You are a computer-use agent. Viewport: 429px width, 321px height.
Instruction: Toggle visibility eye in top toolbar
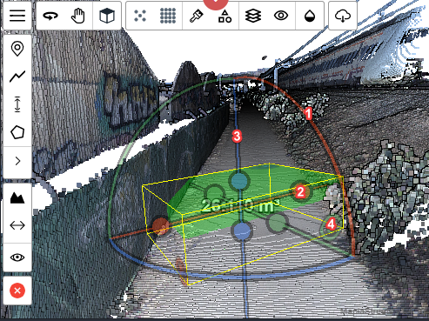(x=281, y=16)
